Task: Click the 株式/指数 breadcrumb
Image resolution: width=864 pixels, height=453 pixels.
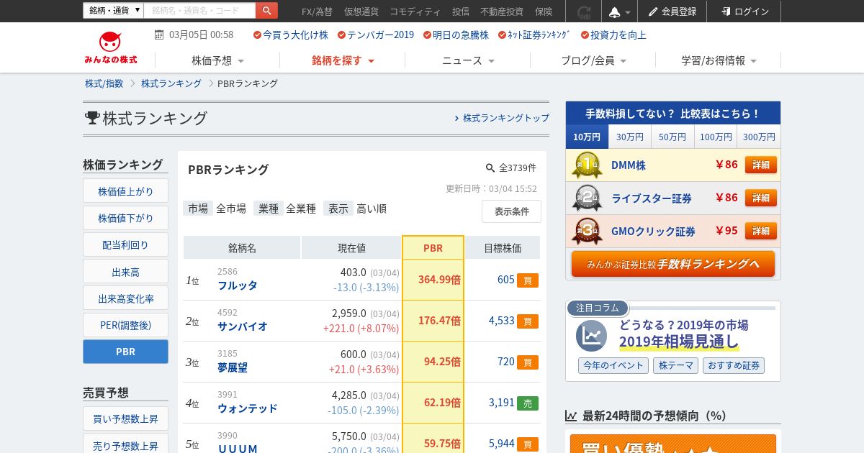Action: click(x=104, y=83)
